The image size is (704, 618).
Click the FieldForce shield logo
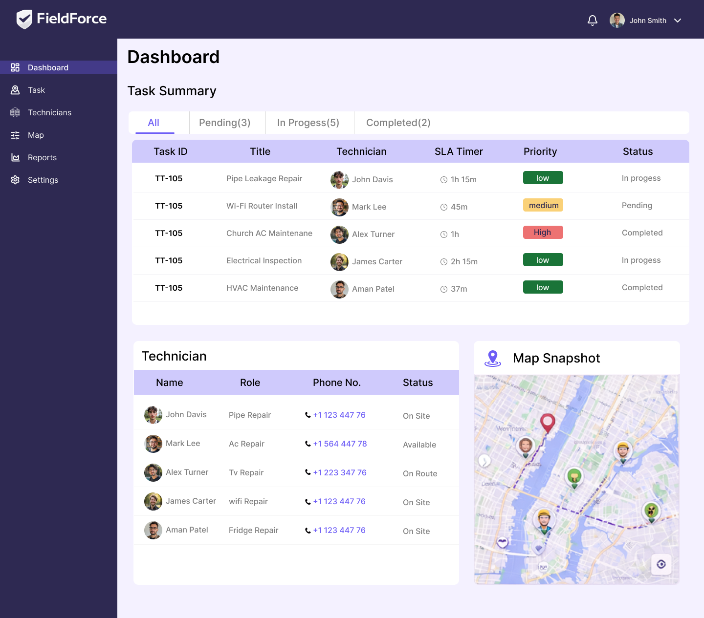pyautogui.click(x=24, y=20)
